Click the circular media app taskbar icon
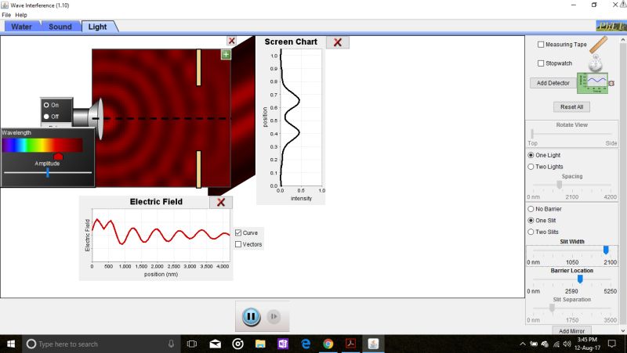Screen dimensions: 627x353 tap(238, 344)
